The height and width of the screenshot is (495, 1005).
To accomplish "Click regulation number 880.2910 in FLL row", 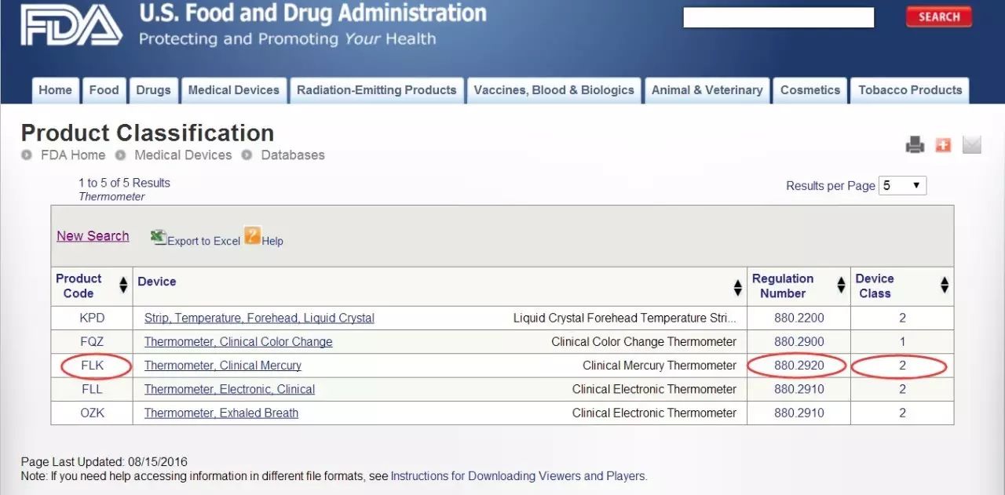I will point(799,389).
